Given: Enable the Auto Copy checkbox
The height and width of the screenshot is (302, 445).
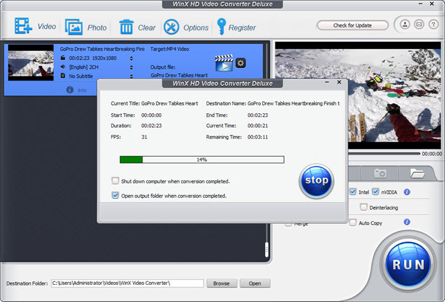Looking at the screenshot, I should [x=353, y=223].
